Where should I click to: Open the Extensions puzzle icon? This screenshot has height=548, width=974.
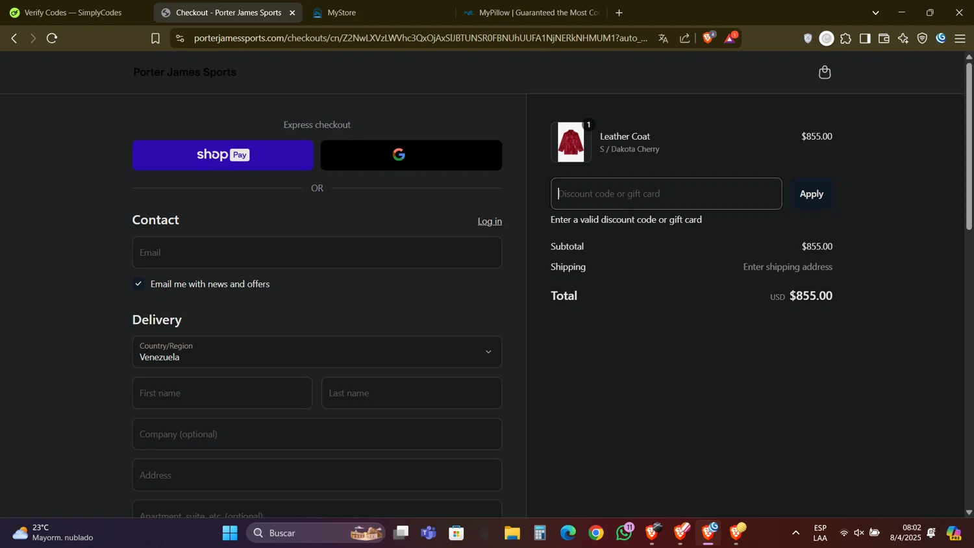pyautogui.click(x=845, y=38)
